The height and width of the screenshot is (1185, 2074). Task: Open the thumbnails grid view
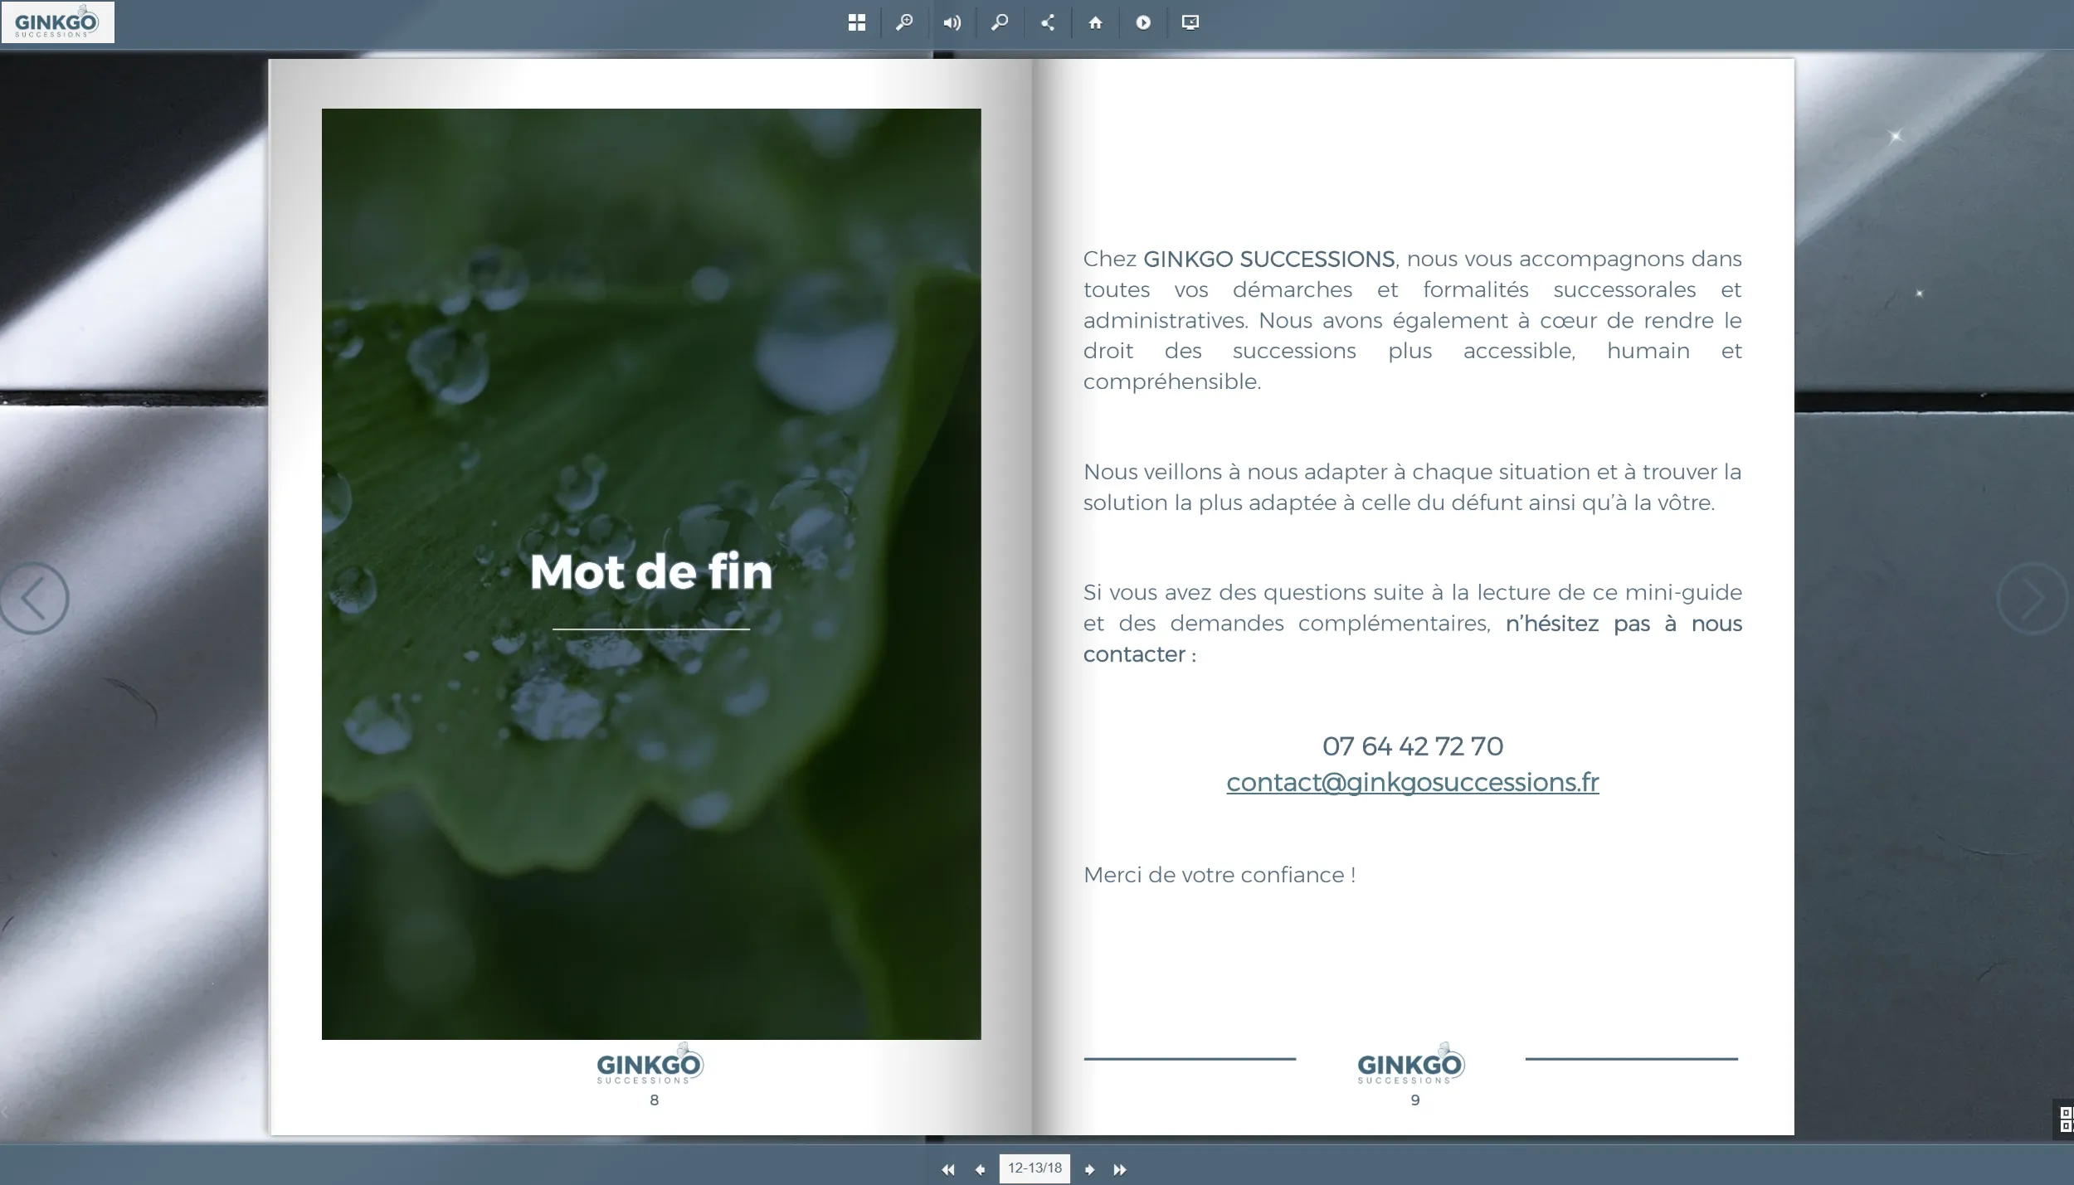[857, 22]
